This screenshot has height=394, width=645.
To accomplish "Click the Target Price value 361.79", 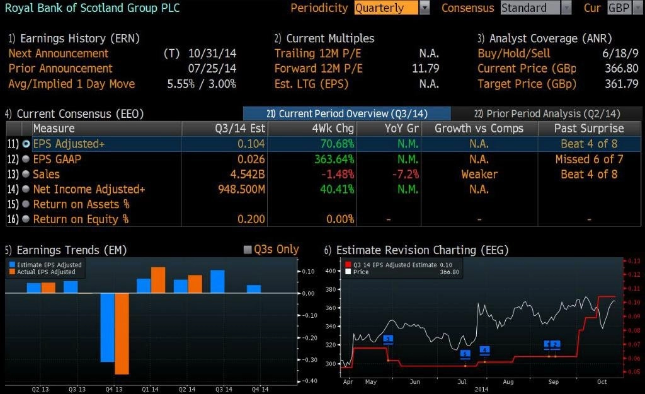I will 622,84.
